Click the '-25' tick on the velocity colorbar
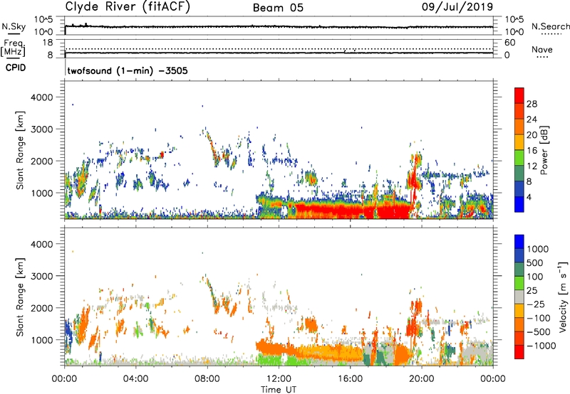This screenshot has width=570, height=394. [536, 304]
